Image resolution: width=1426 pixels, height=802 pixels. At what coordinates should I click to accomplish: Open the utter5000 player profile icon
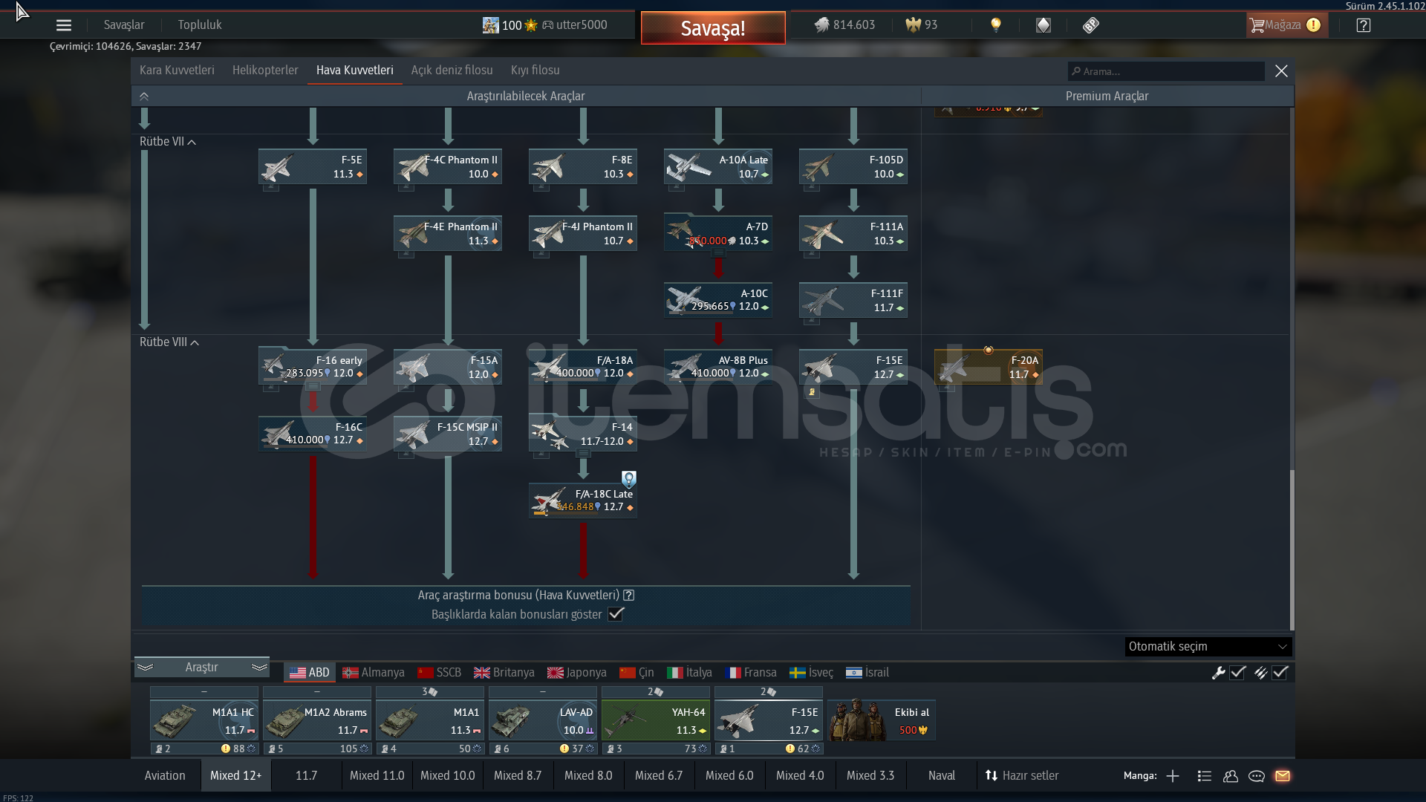pos(490,25)
